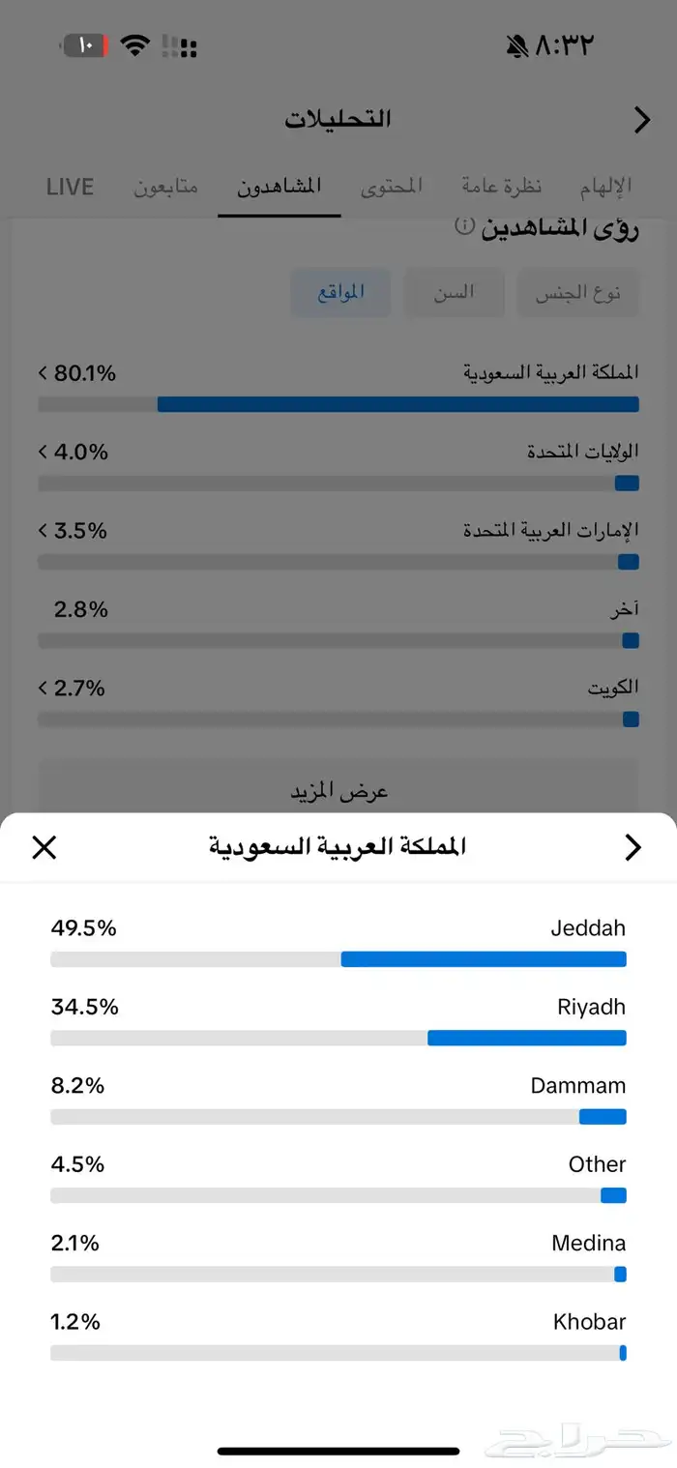Select the Wi-Fi icon in status bar
Viewport: 677px width, 1468px height.
(135, 44)
